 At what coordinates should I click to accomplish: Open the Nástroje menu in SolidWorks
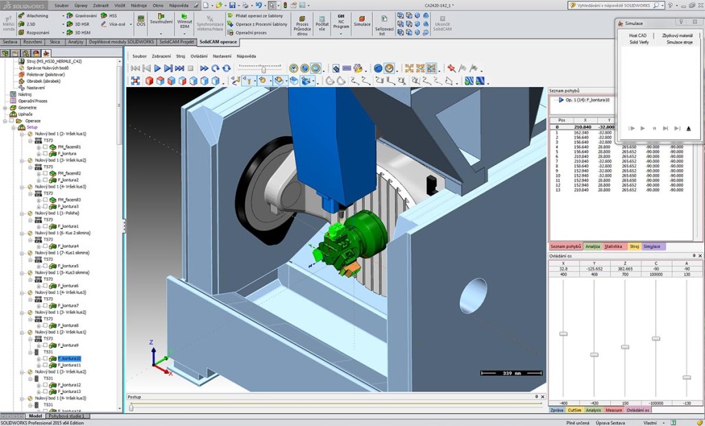pos(138,6)
